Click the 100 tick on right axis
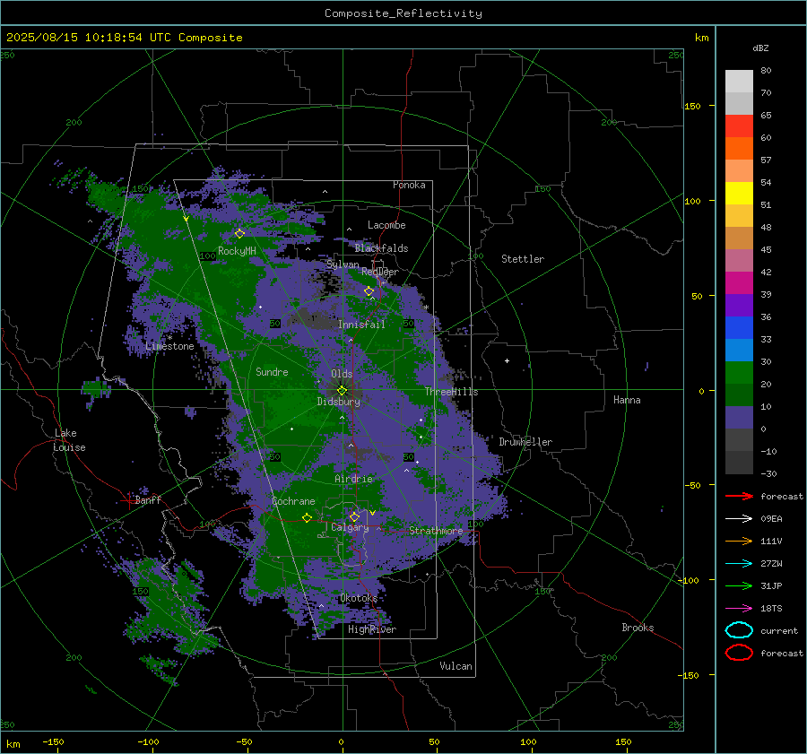This screenshot has height=754, width=807. click(692, 201)
